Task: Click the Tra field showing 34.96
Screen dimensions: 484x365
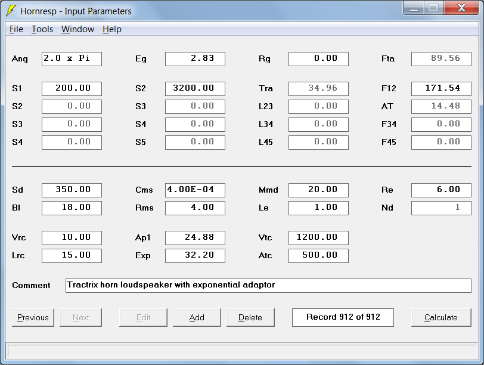Action: pos(318,89)
